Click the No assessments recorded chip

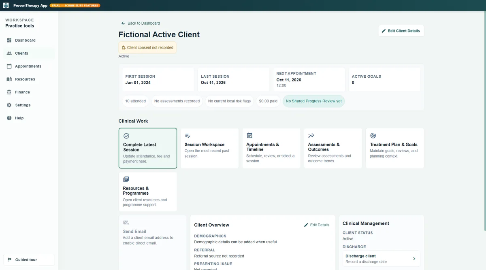[177, 101]
